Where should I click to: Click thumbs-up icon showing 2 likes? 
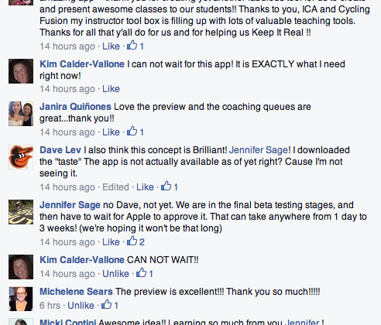pyautogui.click(x=132, y=241)
